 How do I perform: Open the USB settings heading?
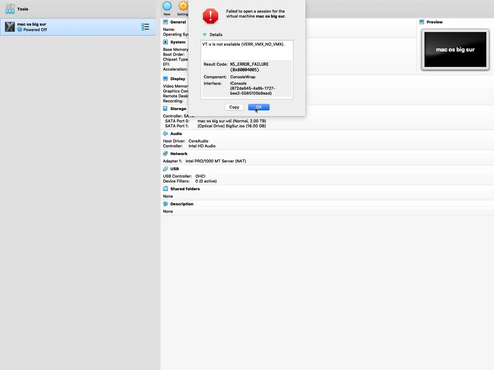point(174,169)
